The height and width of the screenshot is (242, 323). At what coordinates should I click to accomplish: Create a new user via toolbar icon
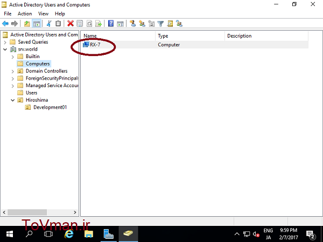[x=132, y=24]
